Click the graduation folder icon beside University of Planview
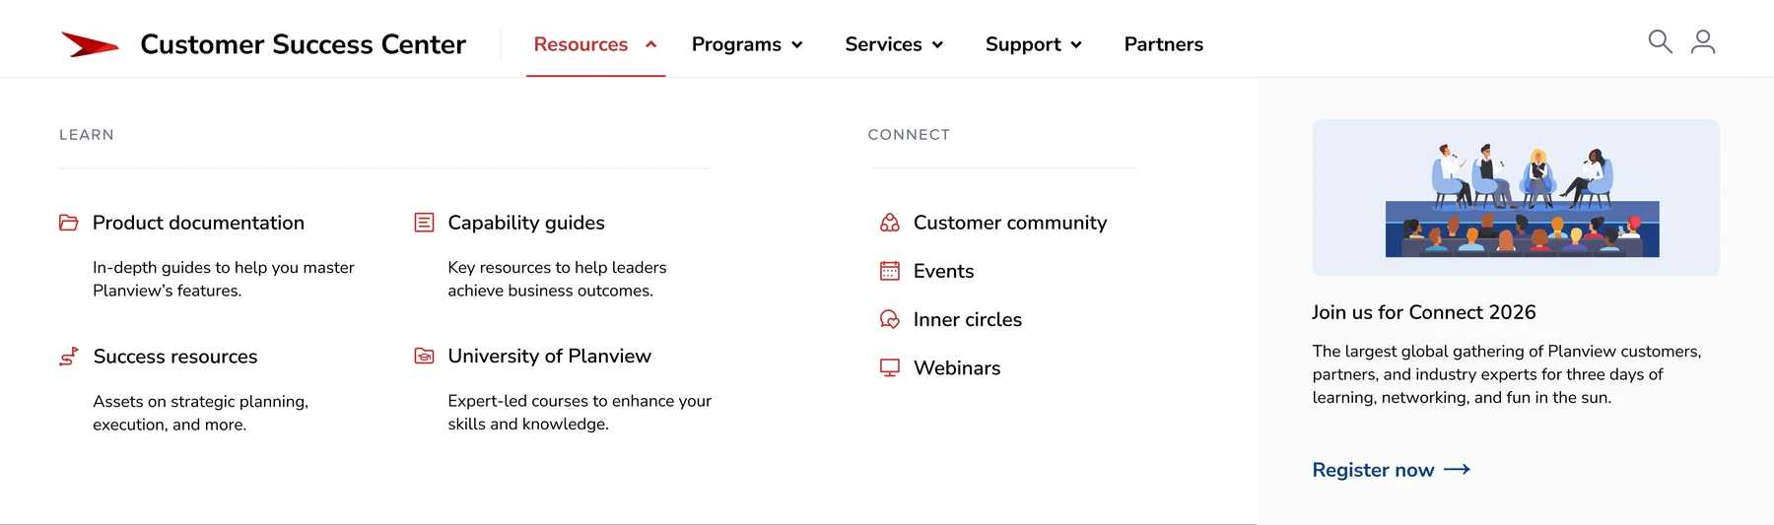1774x525 pixels. click(424, 356)
